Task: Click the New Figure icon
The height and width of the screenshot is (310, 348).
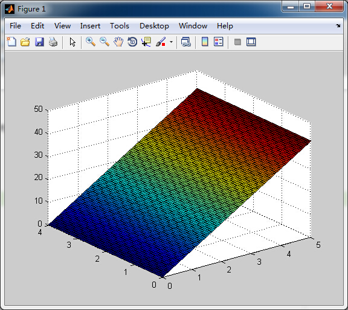Action: click(11, 42)
